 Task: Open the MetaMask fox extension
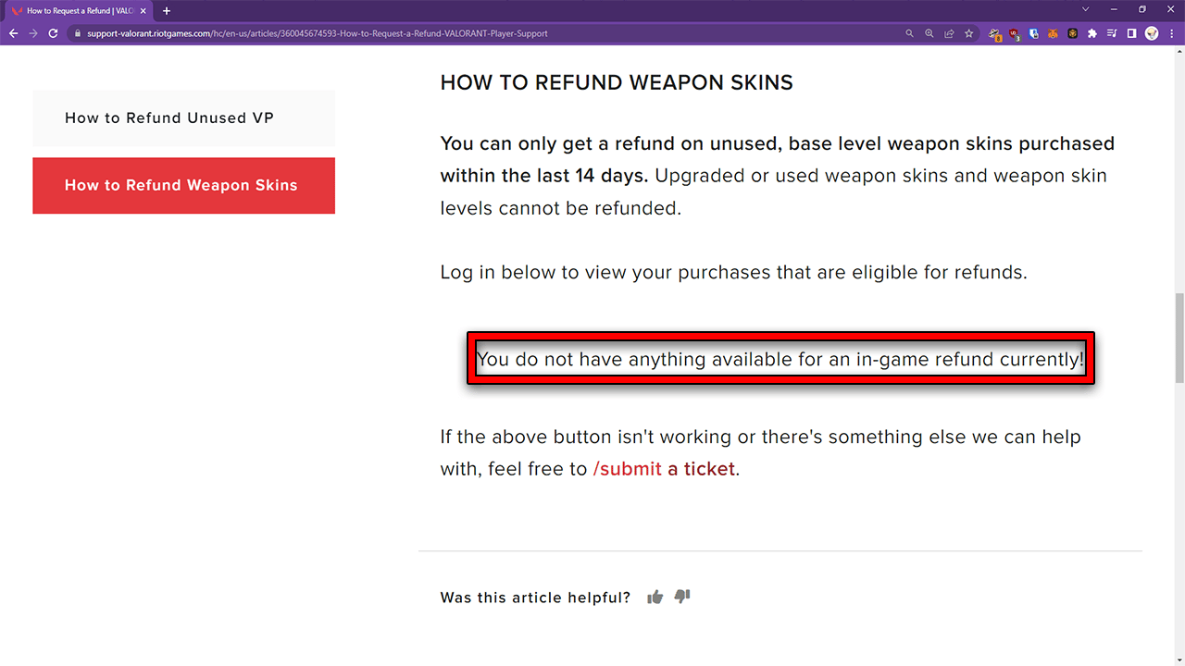pos(1054,33)
